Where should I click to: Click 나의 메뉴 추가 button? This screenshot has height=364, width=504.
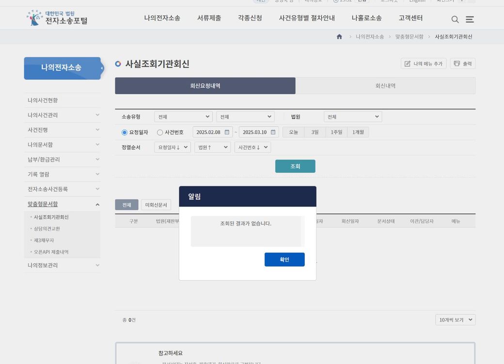pos(423,63)
